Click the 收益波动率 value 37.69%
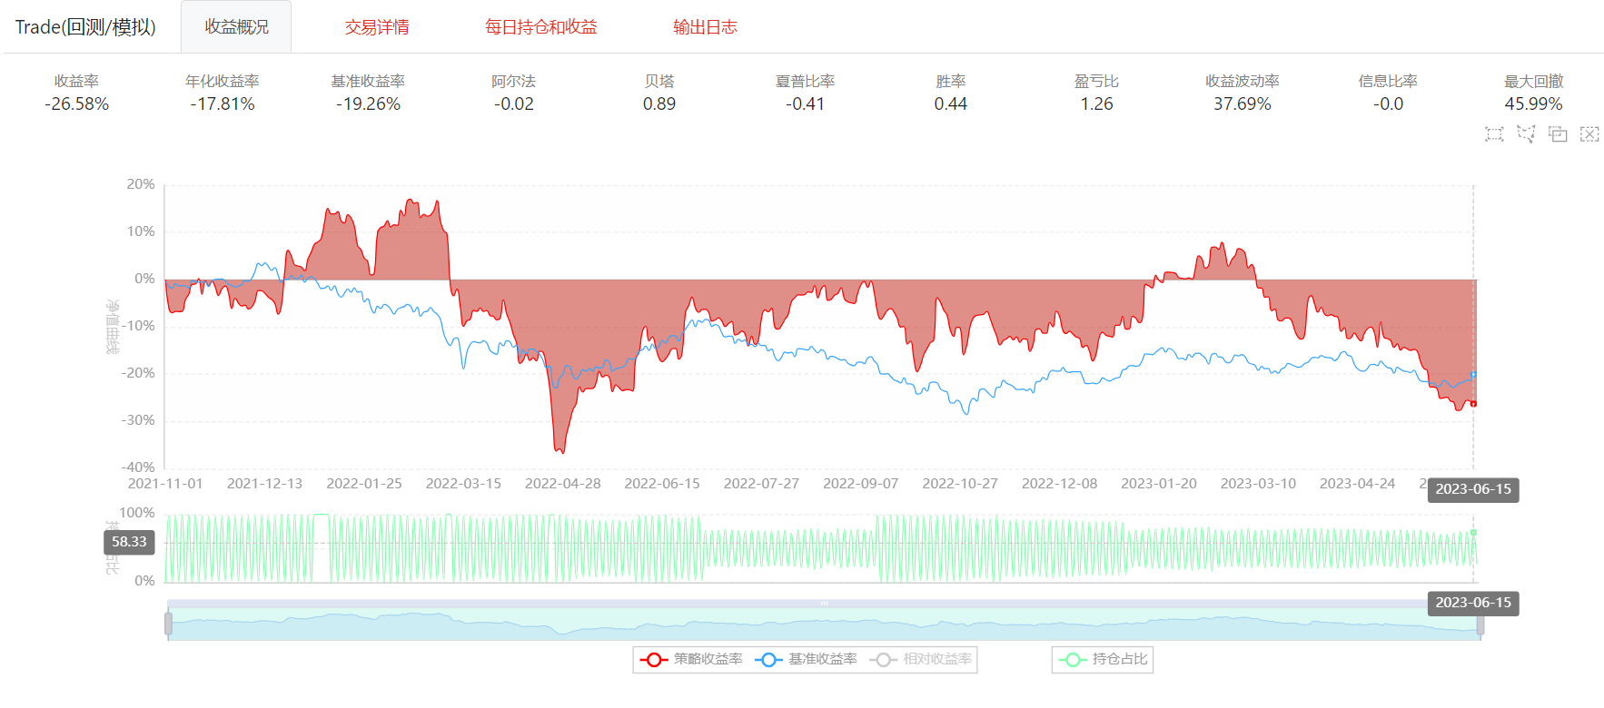 (1243, 104)
